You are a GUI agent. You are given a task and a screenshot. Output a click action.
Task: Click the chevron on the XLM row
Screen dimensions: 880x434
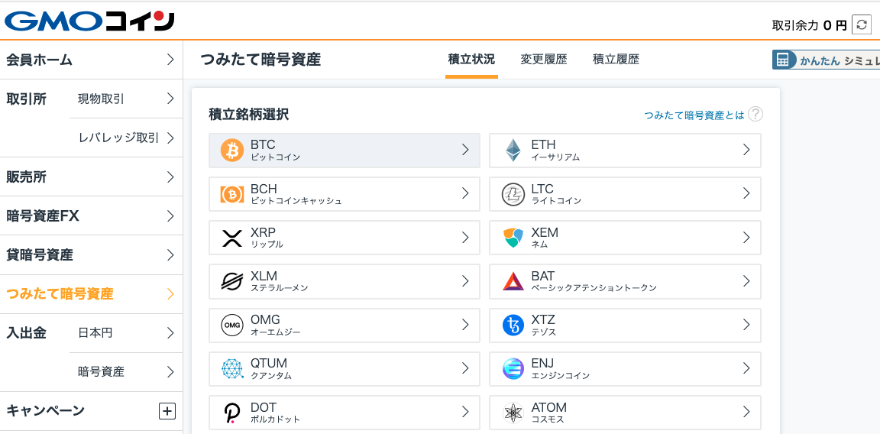click(464, 280)
